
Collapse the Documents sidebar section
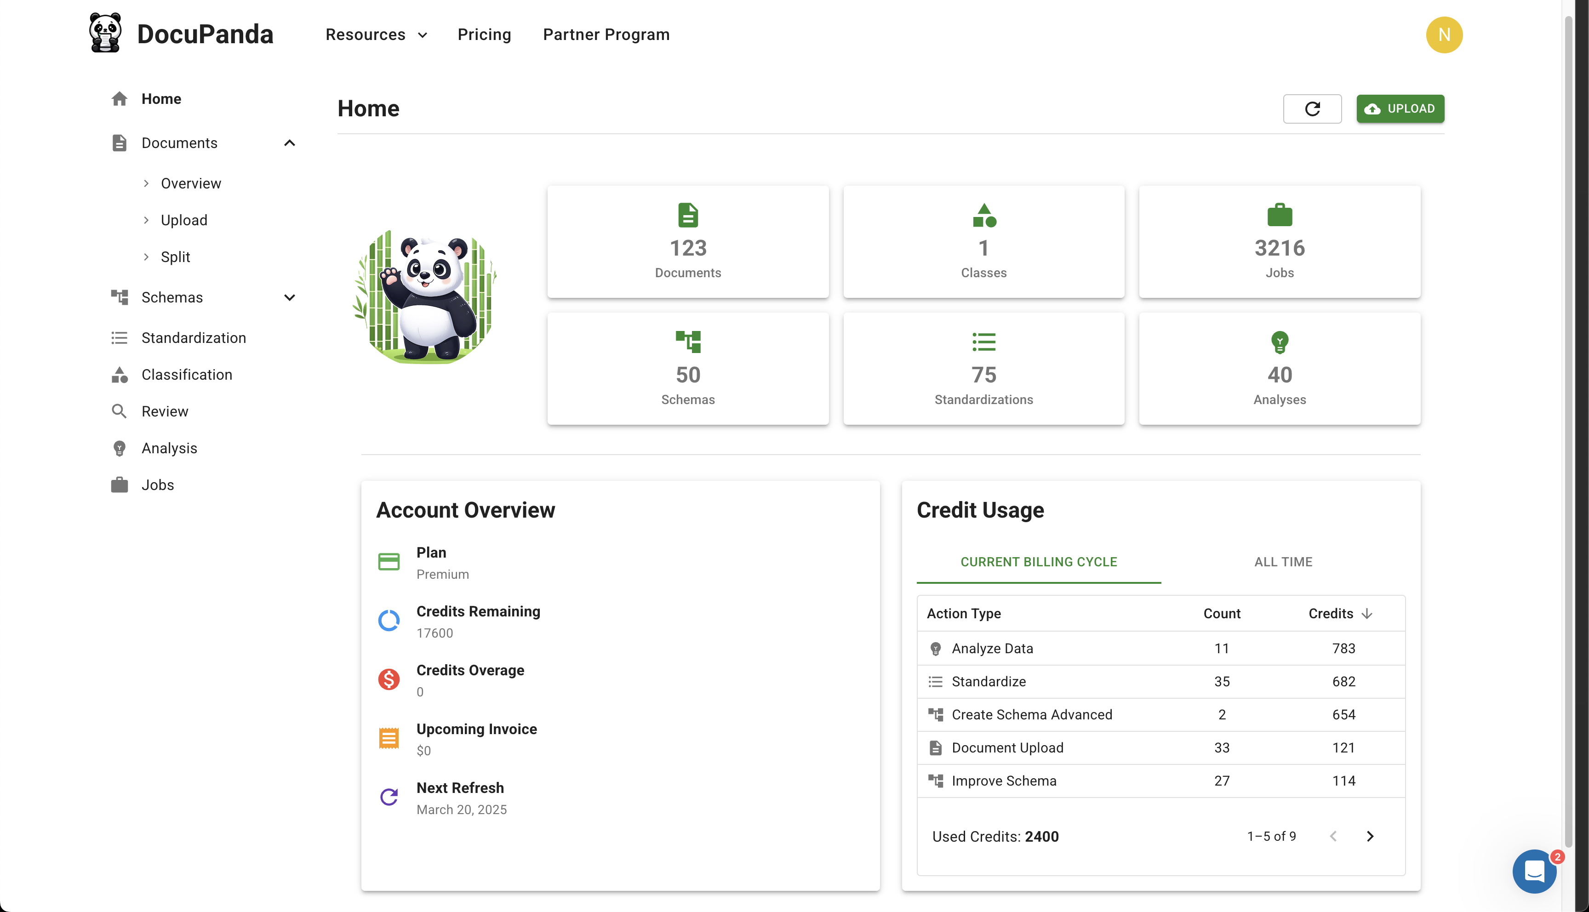click(289, 143)
